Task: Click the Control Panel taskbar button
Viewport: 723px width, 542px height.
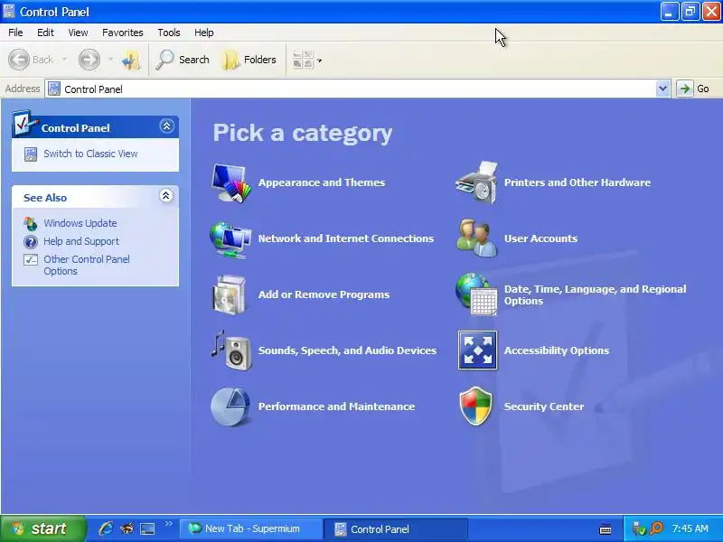Action: coord(396,529)
